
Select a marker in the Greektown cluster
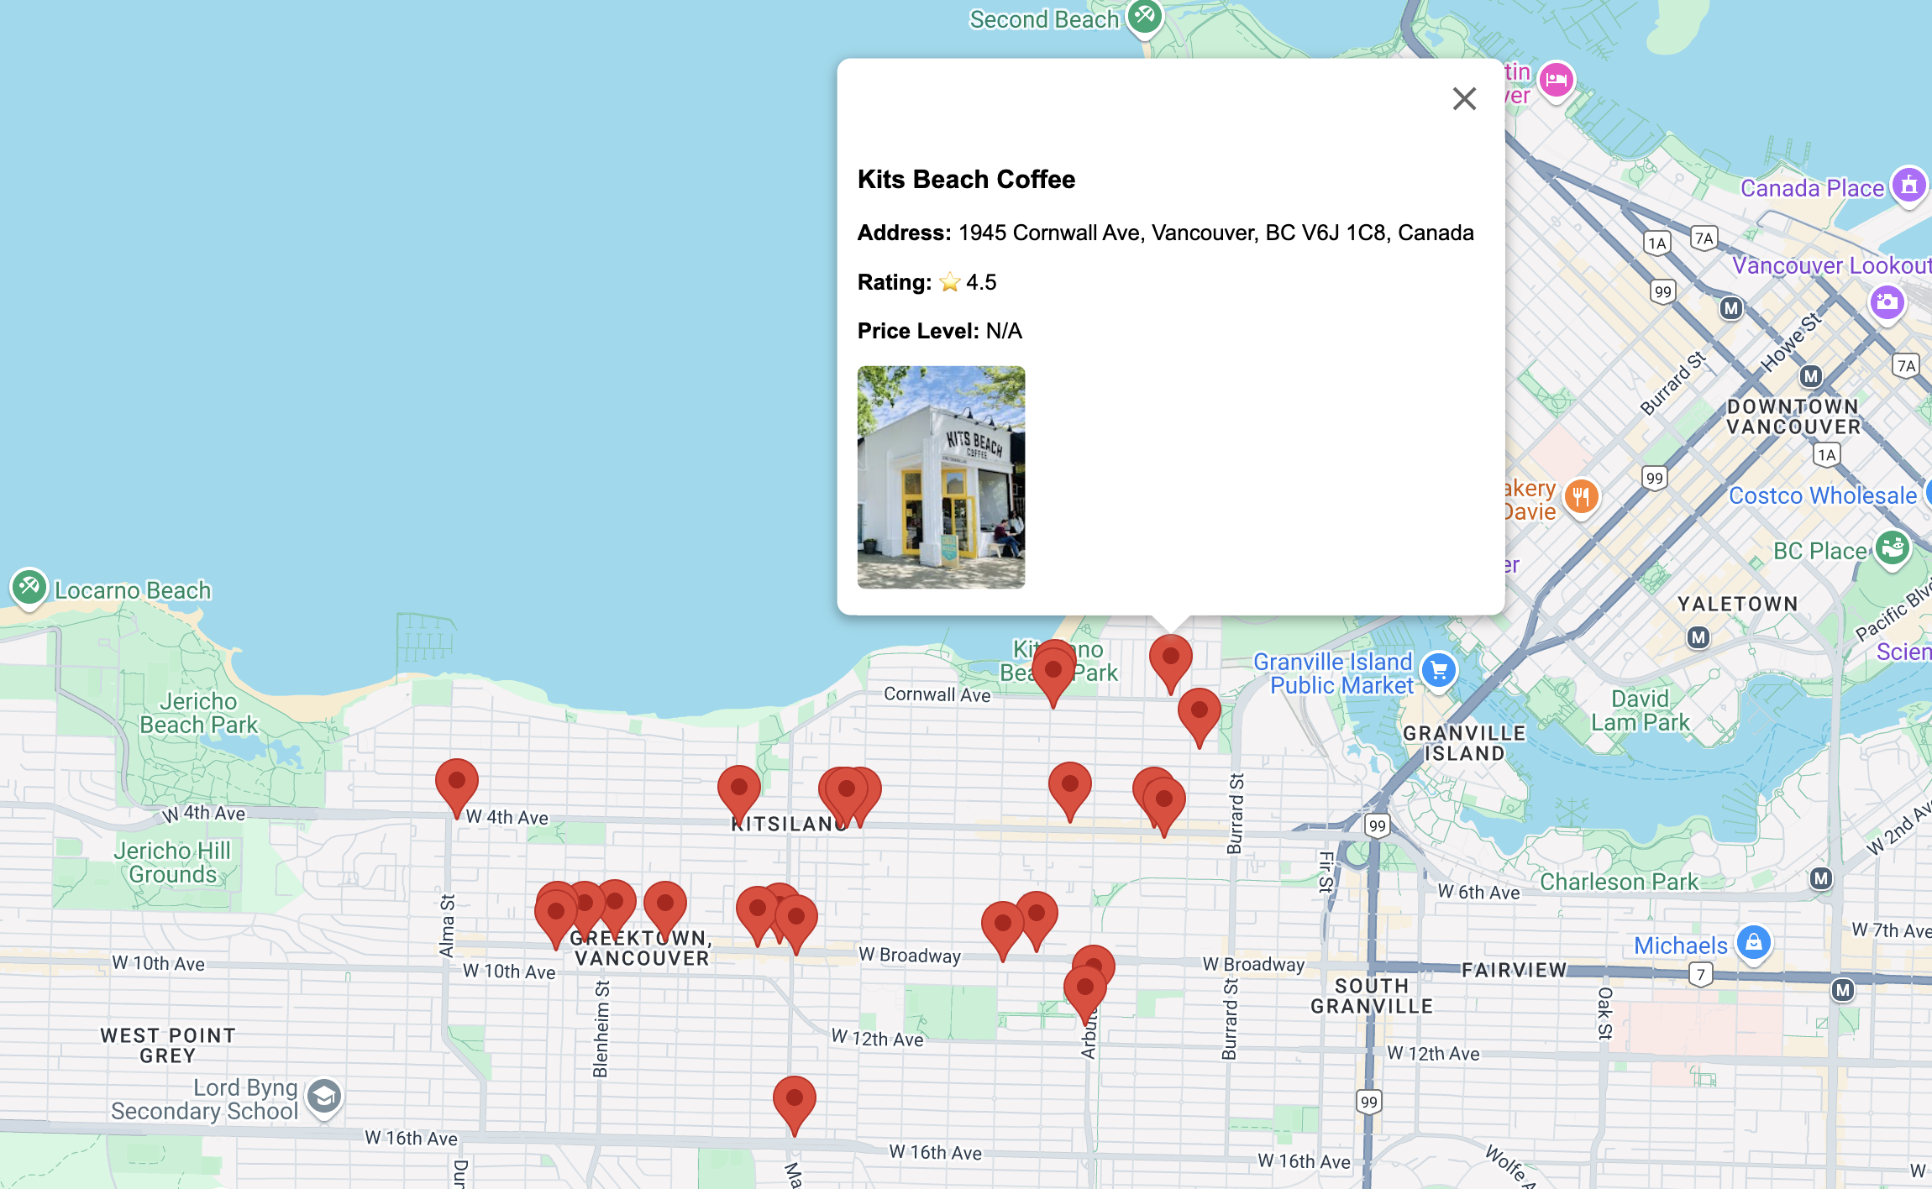click(x=557, y=911)
